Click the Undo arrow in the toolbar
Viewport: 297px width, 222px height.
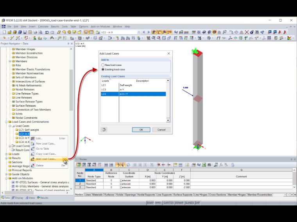pos(47,32)
